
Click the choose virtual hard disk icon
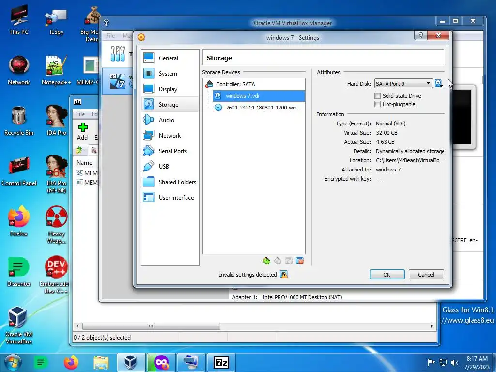438,83
